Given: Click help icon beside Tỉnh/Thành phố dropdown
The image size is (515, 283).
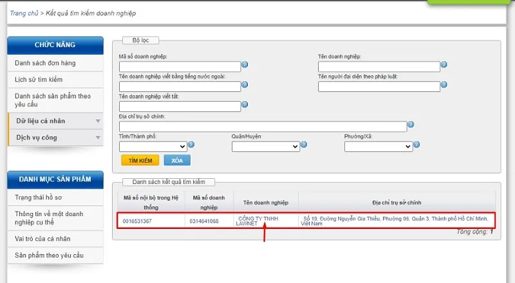Looking at the screenshot, I should (191, 145).
